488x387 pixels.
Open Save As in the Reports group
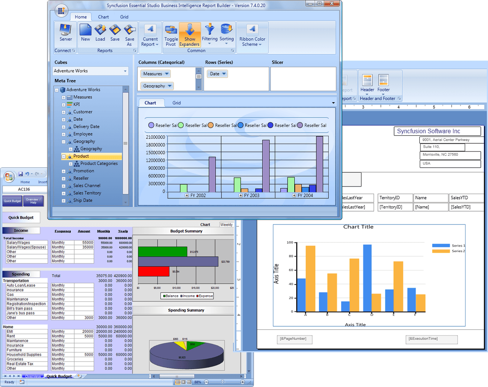click(130, 35)
